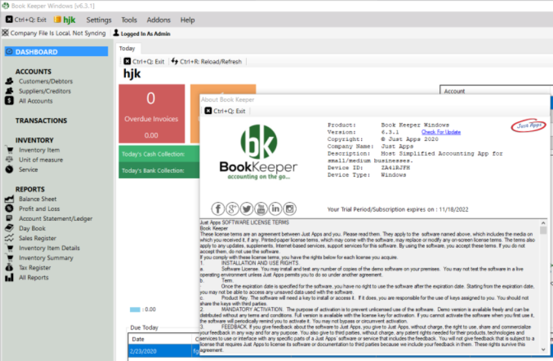Screen dimensions: 553x361
Task: Click Ctrl+Q: Exit in main menu bar
Action: [x=26, y=20]
